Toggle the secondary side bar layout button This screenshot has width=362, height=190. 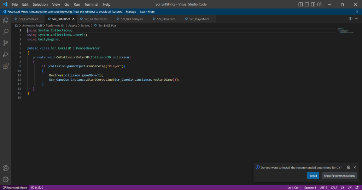[x=313, y=4]
